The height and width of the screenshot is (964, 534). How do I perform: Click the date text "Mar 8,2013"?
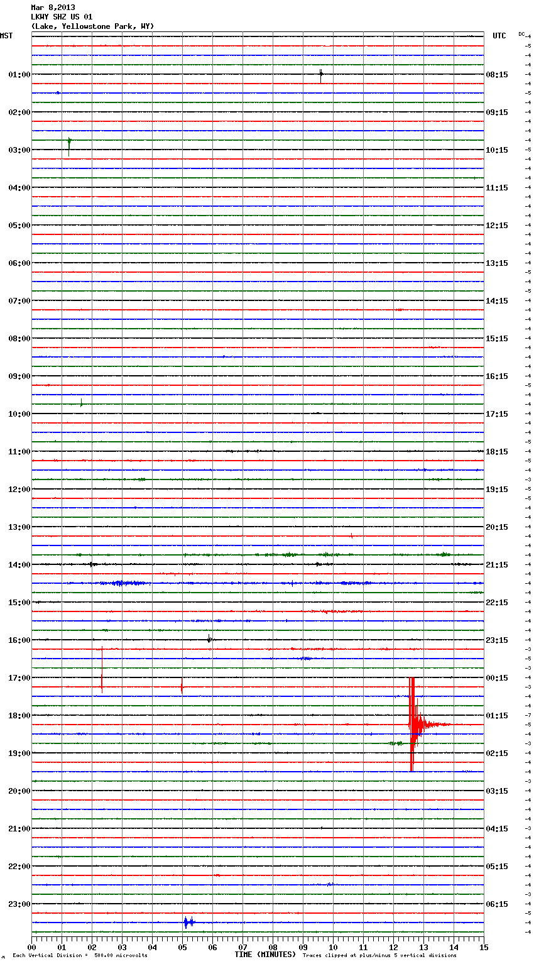(x=53, y=8)
